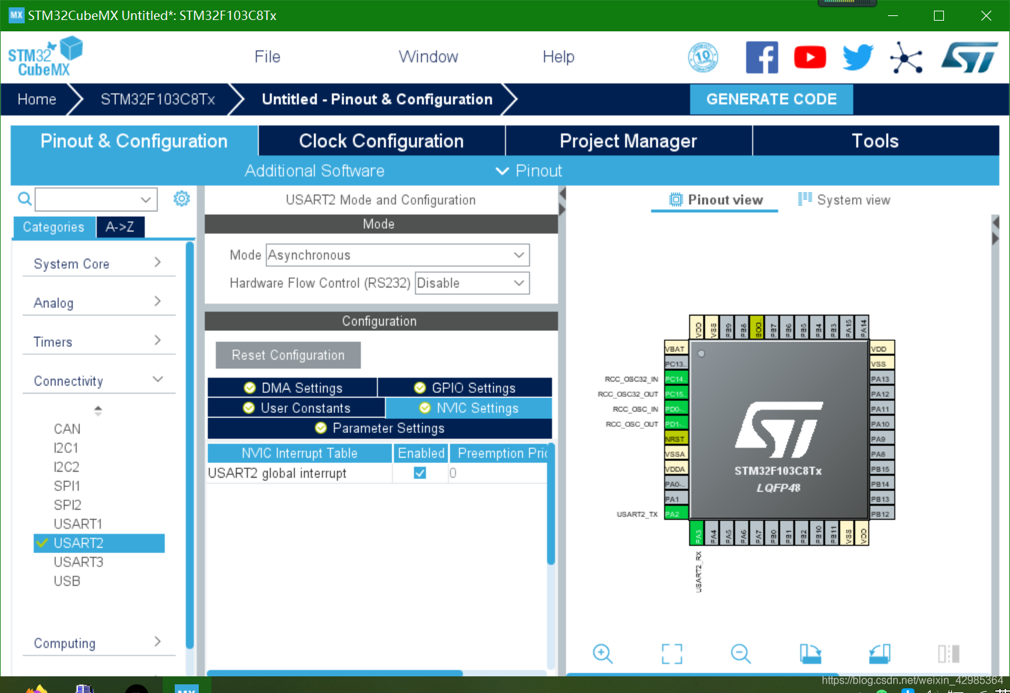
Task: Click the greyed split view icon in the bottom toolbar
Action: (949, 654)
